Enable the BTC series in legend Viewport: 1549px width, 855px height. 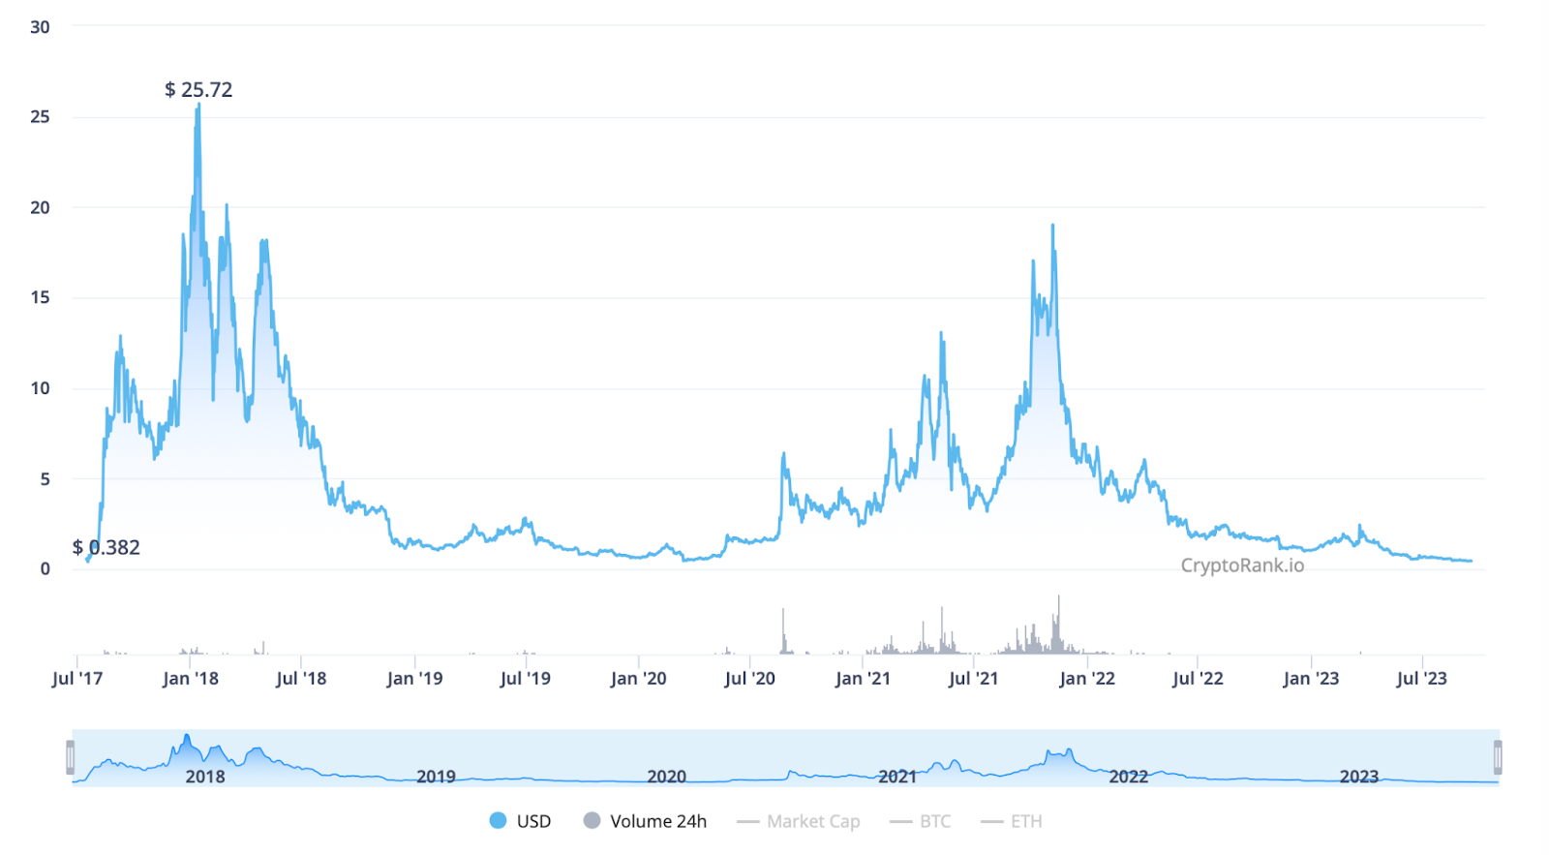(x=921, y=821)
